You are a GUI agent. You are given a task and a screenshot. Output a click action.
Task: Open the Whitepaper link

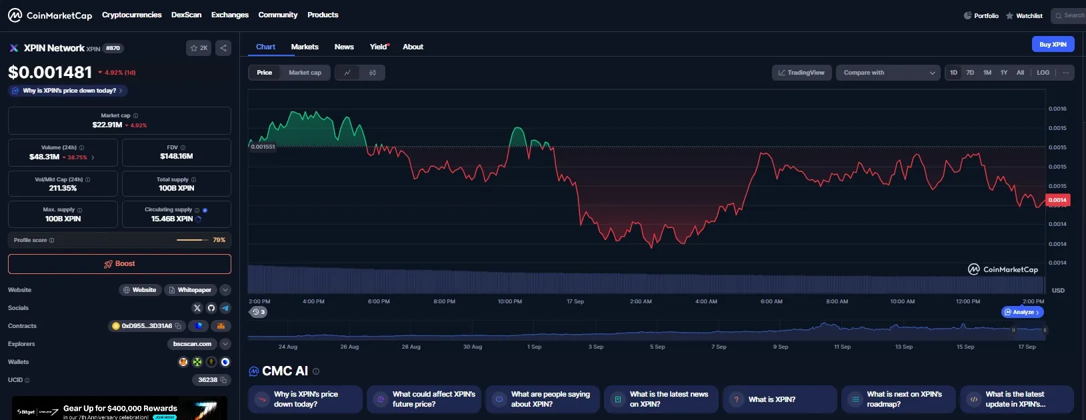pyautogui.click(x=190, y=290)
